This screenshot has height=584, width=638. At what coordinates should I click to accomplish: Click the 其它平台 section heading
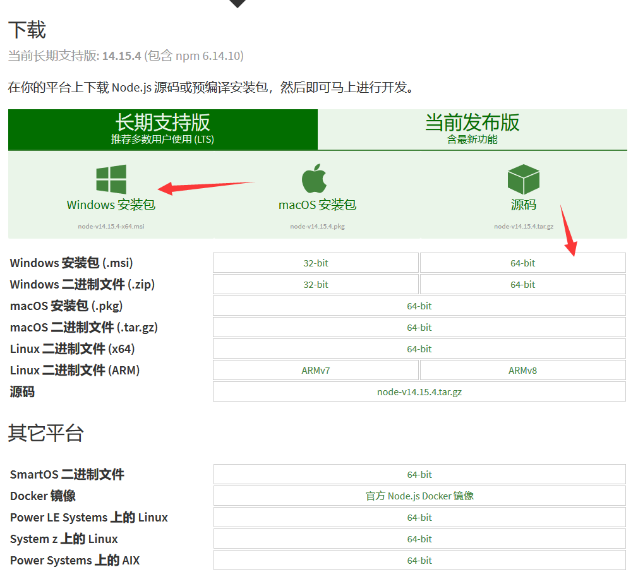click(46, 432)
